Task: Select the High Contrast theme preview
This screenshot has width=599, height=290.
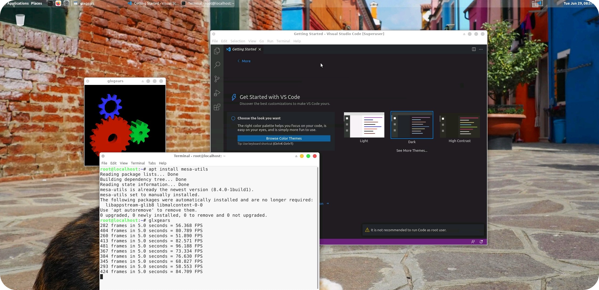Action: tap(459, 125)
